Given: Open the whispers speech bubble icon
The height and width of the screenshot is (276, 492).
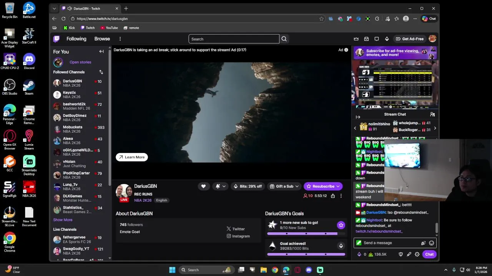Looking at the screenshot, I should 377,39.
